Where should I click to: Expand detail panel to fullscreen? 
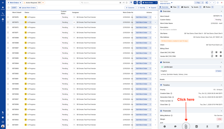[x=218, y=3]
